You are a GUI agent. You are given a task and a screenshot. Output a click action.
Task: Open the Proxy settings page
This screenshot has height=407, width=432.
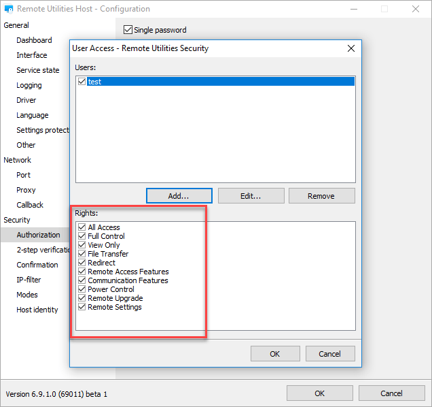26,190
